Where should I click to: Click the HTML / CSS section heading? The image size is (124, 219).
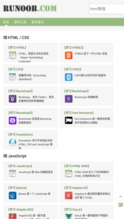[16, 38]
